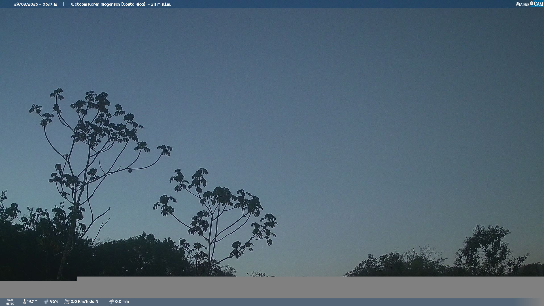The width and height of the screenshot is (544, 306).
Task: Click Webcam Karen Mogensen title text
Action: 95,4
